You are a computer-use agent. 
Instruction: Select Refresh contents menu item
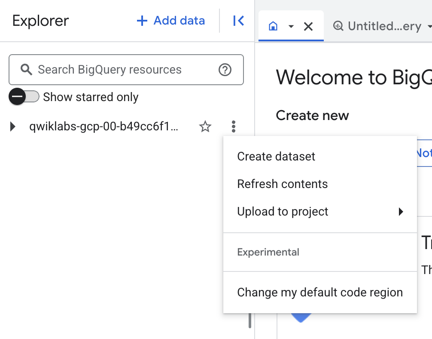(x=320, y=184)
